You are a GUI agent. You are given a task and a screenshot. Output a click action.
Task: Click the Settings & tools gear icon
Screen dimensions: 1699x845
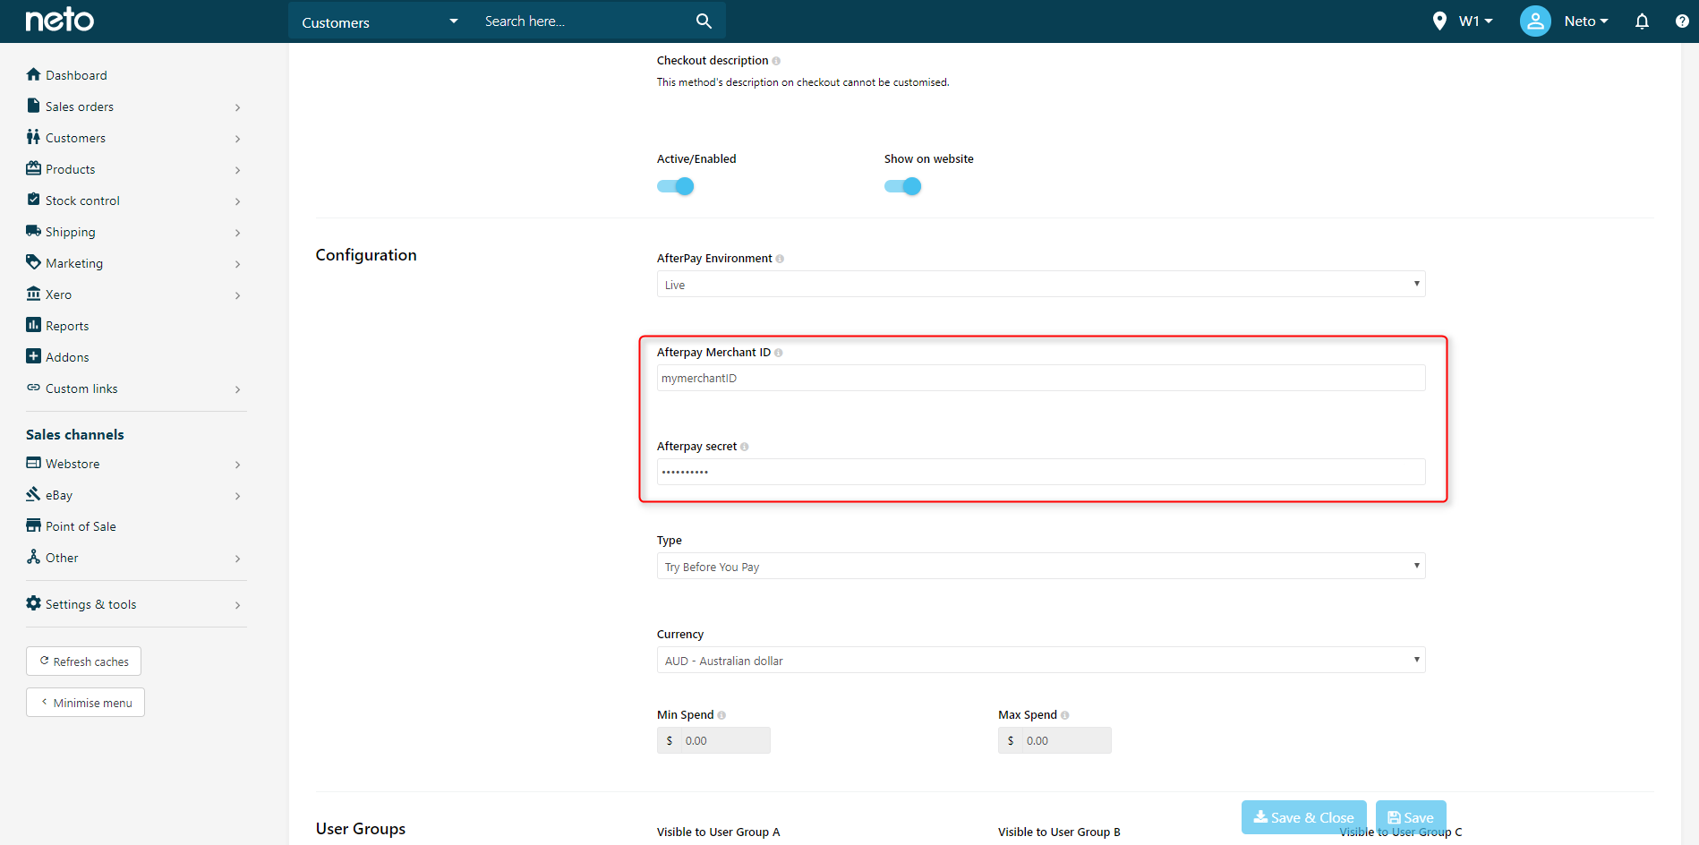tap(33, 603)
